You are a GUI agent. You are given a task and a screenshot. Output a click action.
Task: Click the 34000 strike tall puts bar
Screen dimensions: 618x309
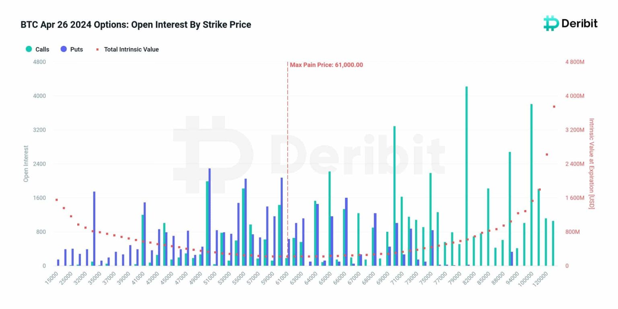[94, 229]
